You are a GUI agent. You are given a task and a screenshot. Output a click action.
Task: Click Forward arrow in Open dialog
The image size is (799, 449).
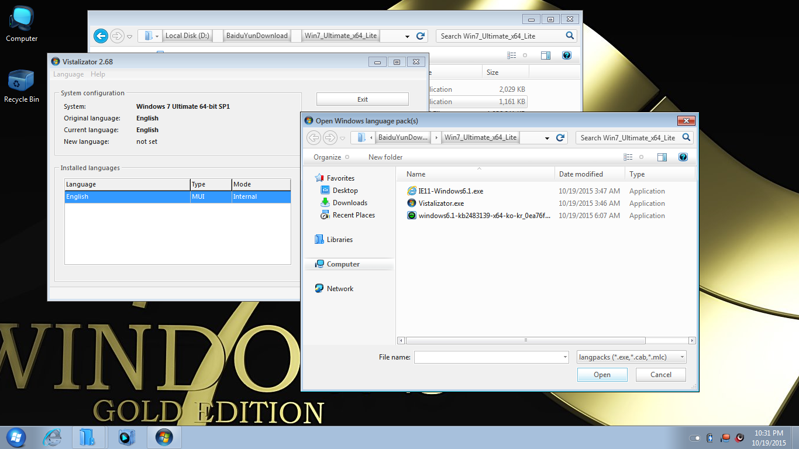click(x=330, y=137)
